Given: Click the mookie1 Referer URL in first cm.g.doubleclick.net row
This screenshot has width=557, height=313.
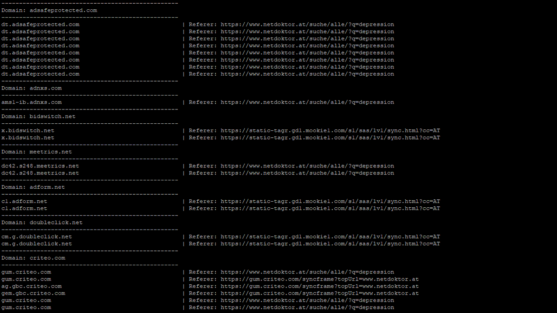Looking at the screenshot, I should [x=330, y=236].
